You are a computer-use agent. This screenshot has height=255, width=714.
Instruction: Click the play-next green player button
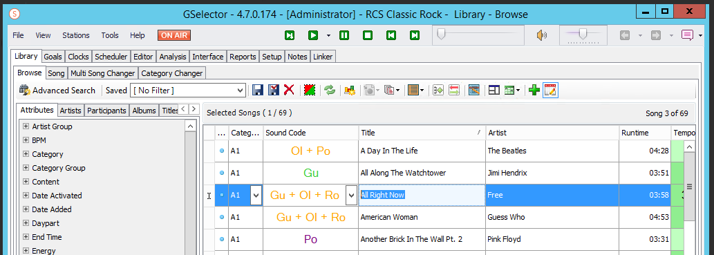tap(290, 35)
